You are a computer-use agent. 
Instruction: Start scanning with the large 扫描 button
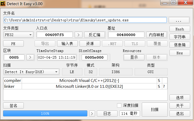pos(155,109)
